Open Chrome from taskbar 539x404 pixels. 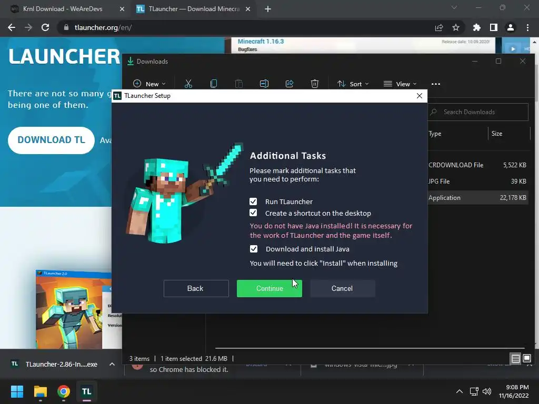point(64,391)
